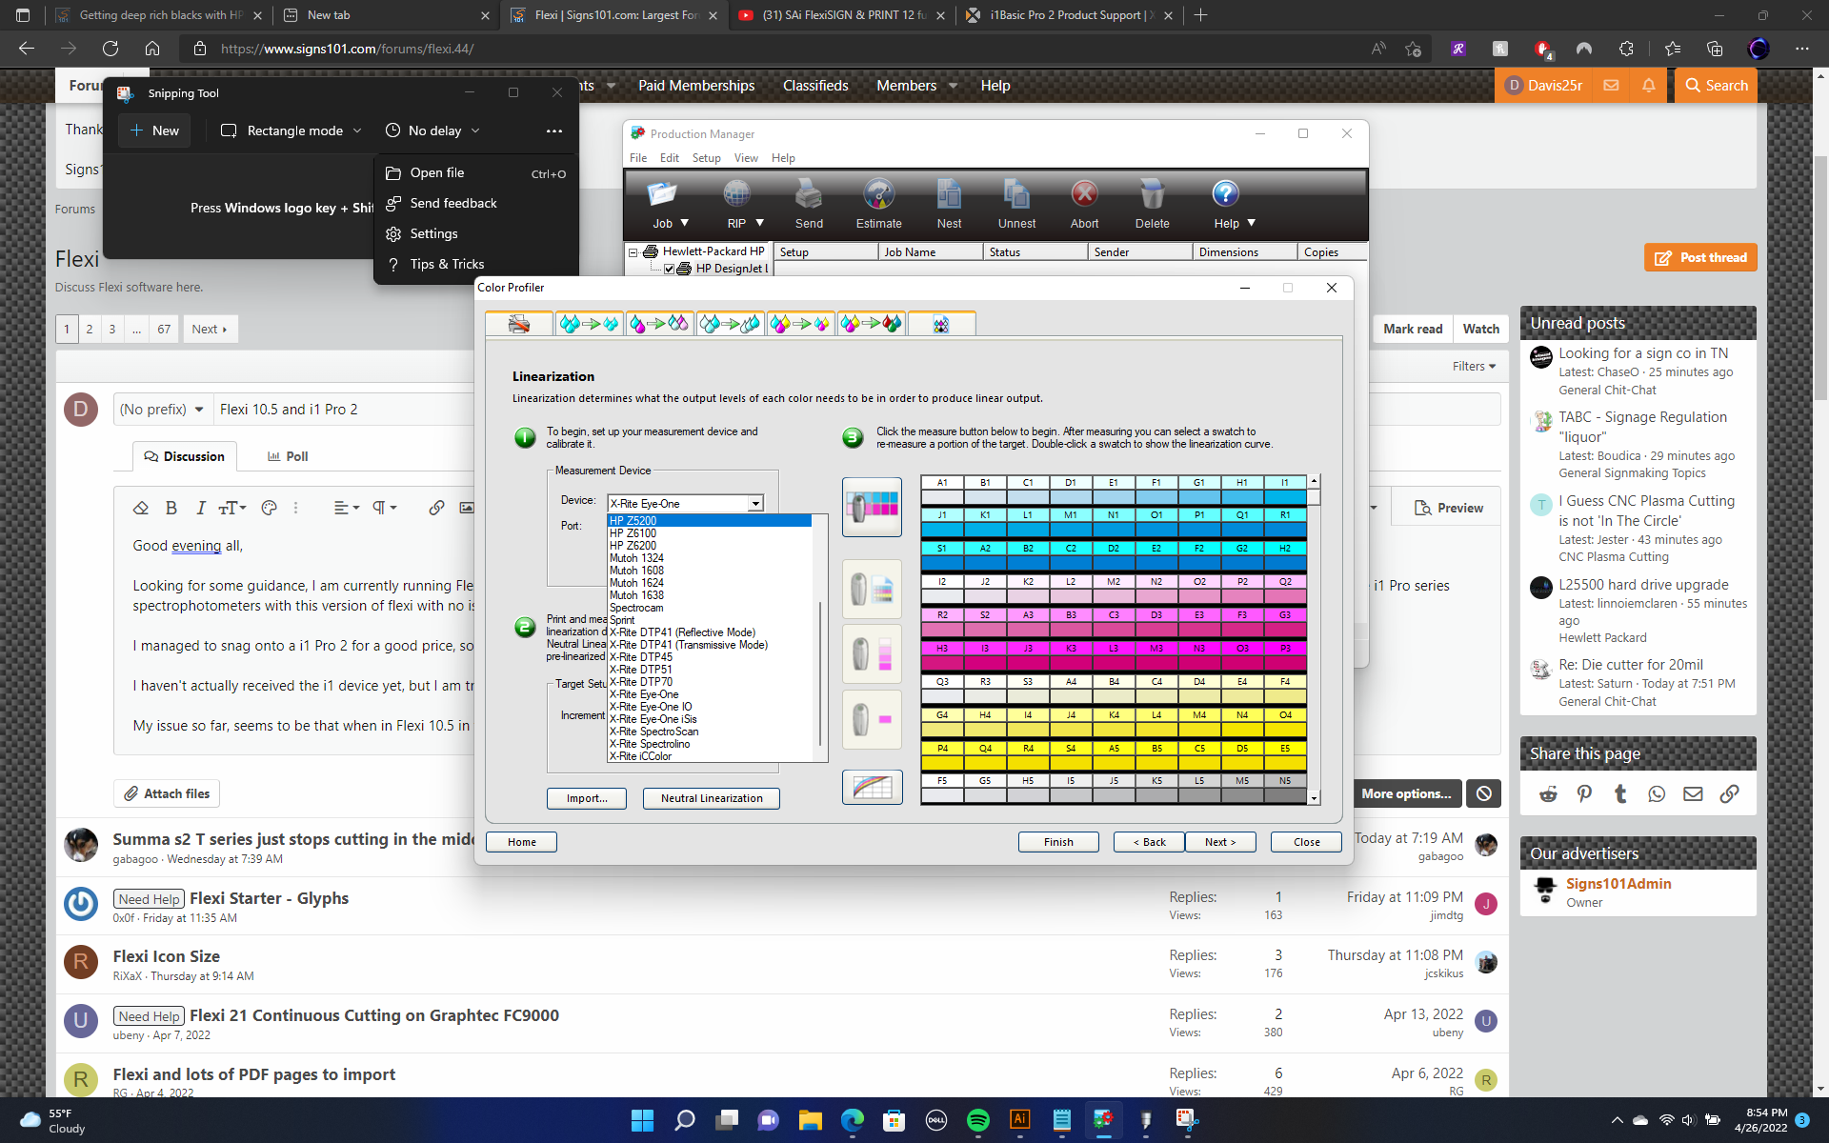
Task: Open the (No prefix) dropdown in thread form
Action: tap(162, 410)
